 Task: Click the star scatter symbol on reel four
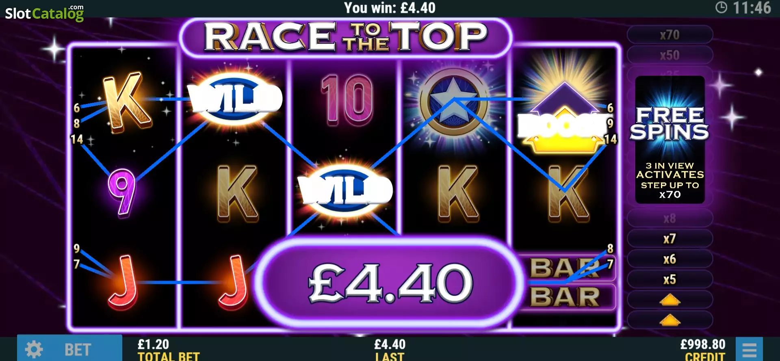(x=453, y=102)
